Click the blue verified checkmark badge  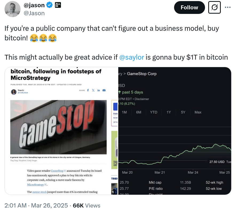50,5
